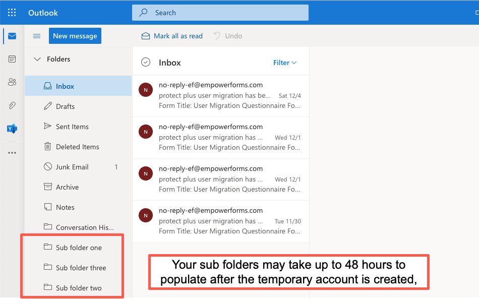
Task: Open the app launcher waffle icon
Action: click(12, 13)
